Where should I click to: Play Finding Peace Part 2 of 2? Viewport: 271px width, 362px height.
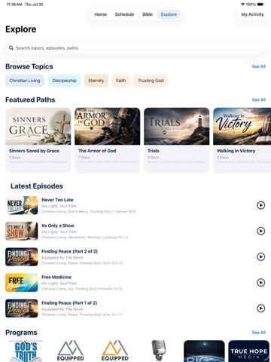pos(260,256)
